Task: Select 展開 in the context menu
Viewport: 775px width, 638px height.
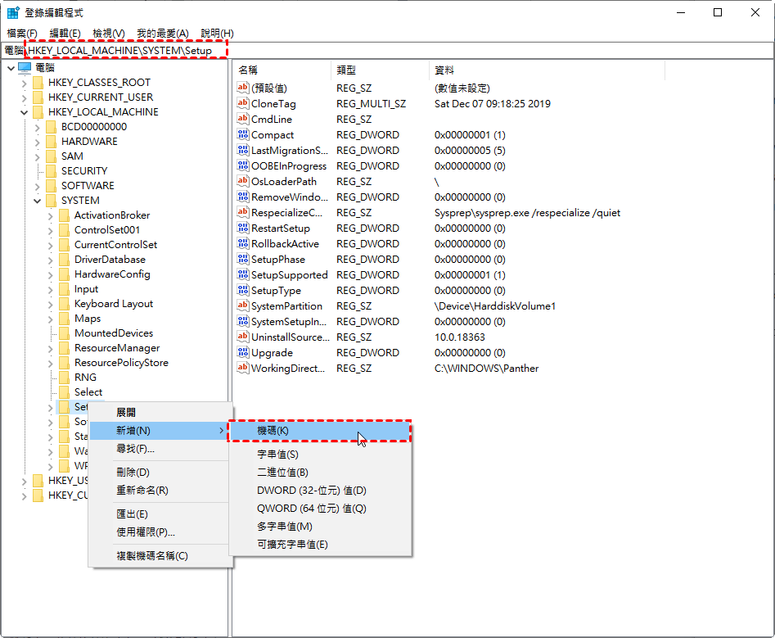Action: tap(159, 413)
